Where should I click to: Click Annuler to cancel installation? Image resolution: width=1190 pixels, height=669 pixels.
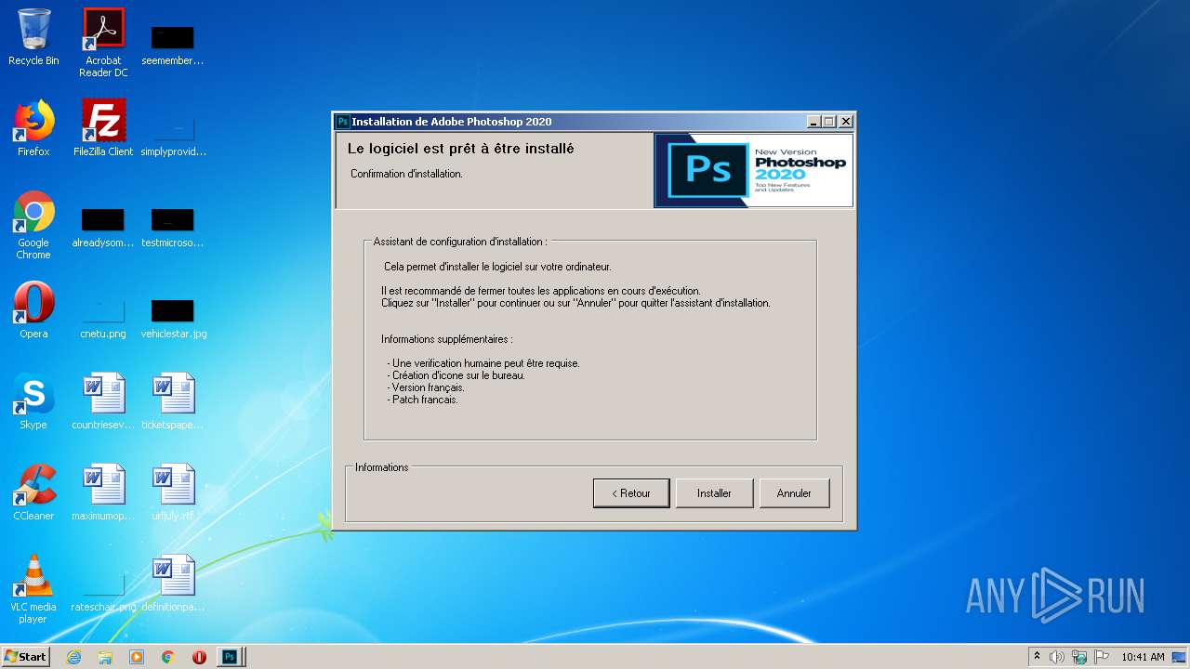(794, 493)
